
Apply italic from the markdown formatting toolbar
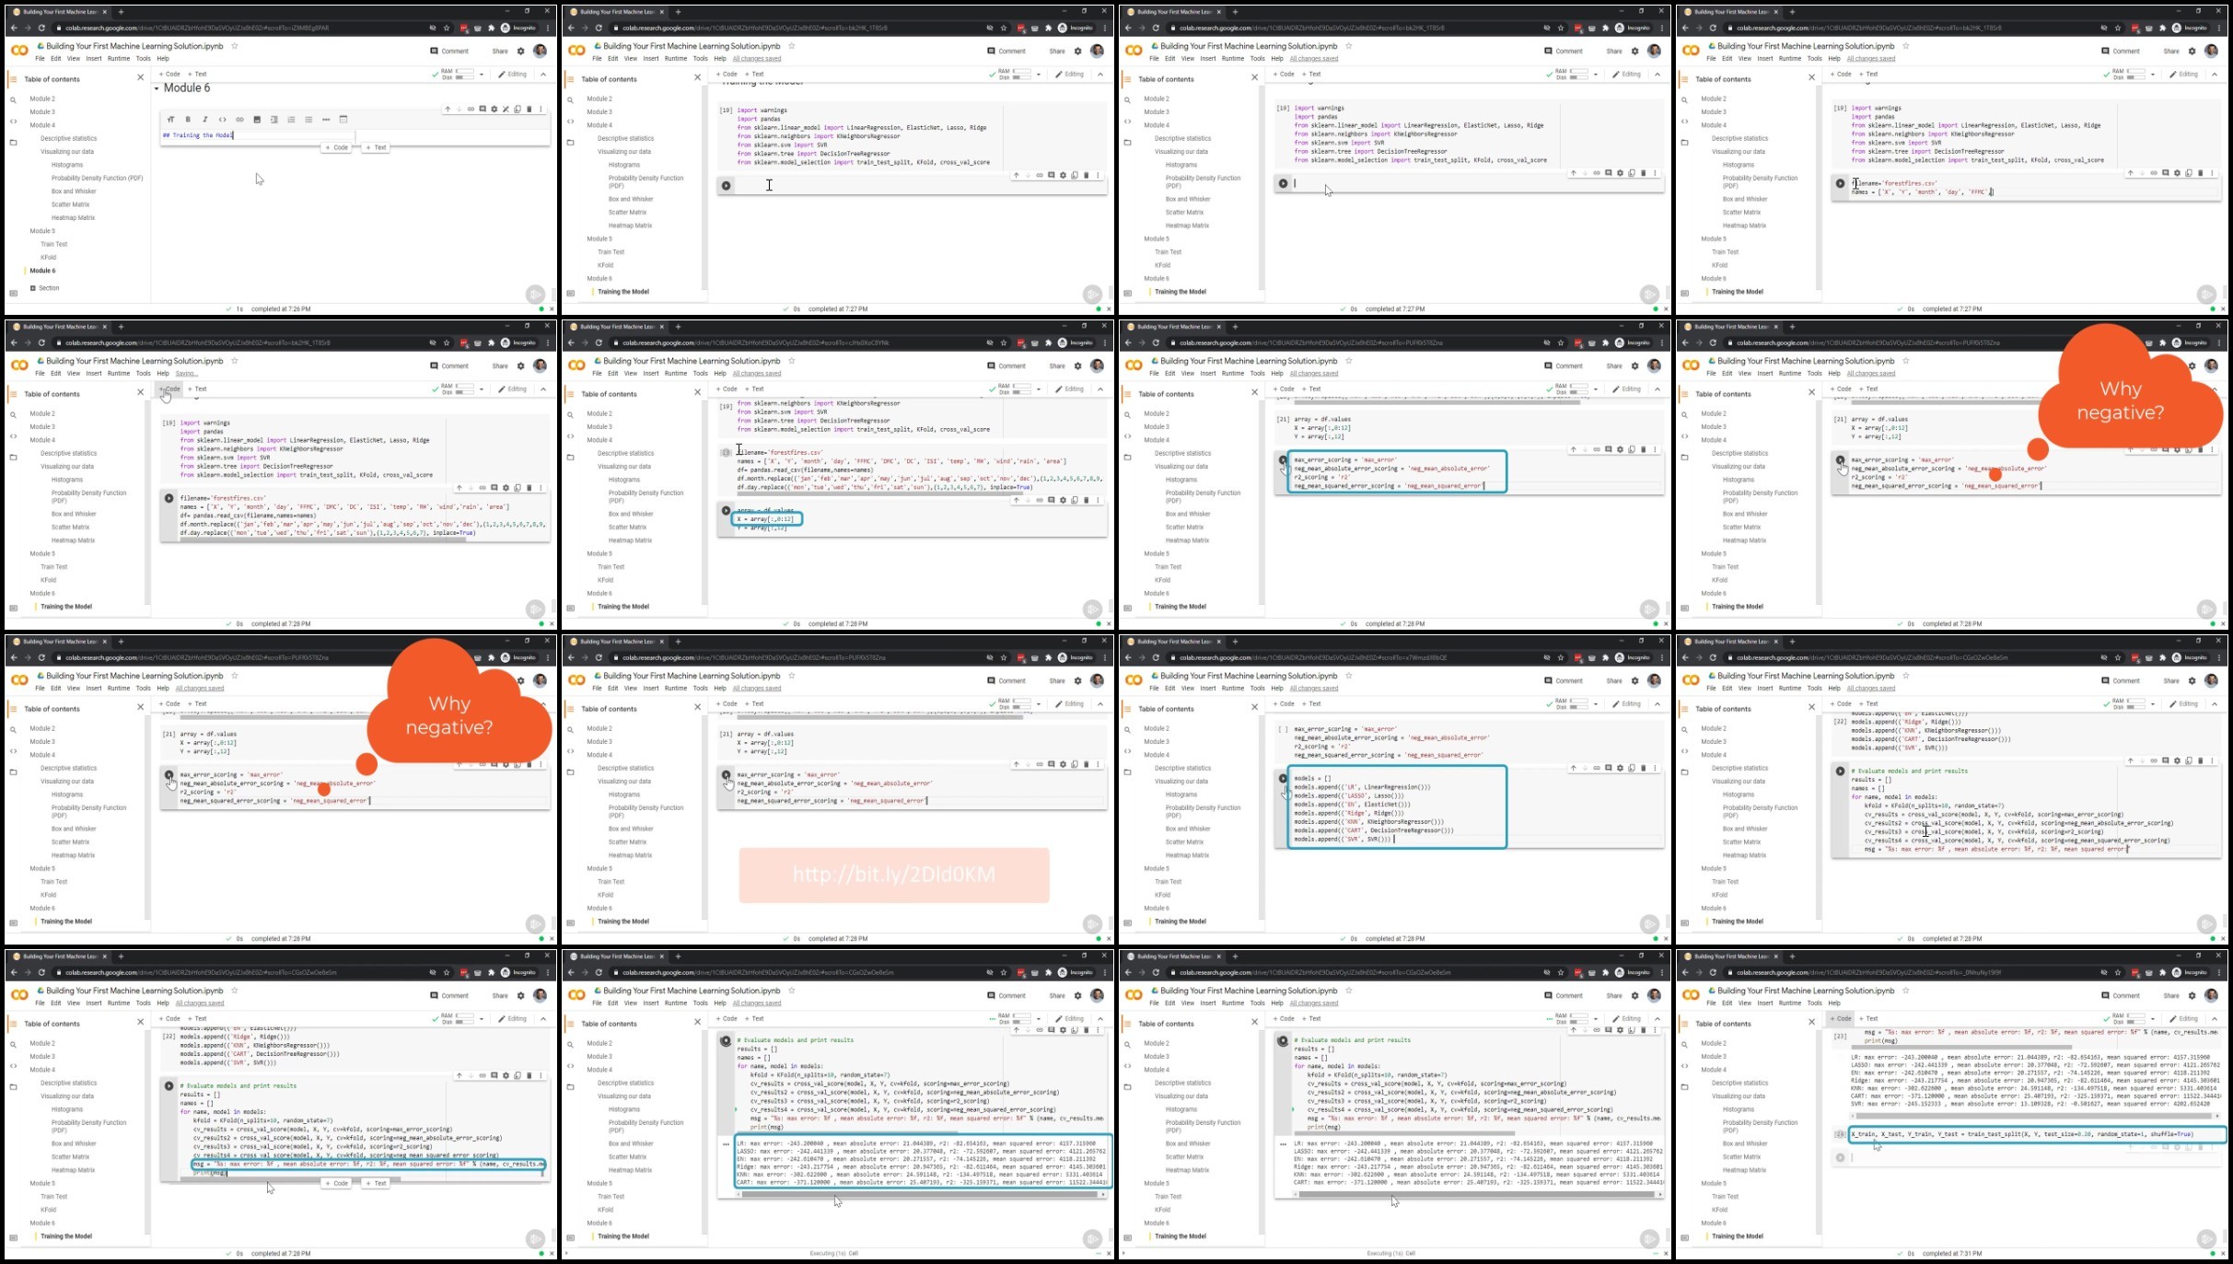(x=204, y=120)
